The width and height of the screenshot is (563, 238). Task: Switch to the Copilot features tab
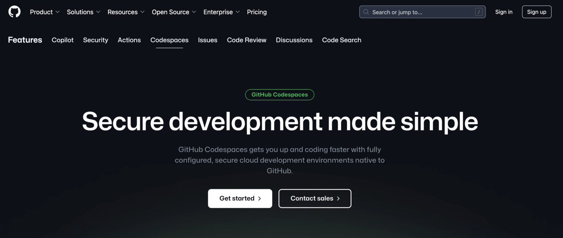point(62,40)
